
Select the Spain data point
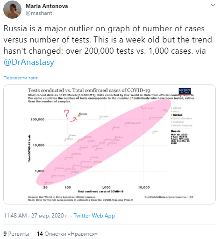pos(153,133)
